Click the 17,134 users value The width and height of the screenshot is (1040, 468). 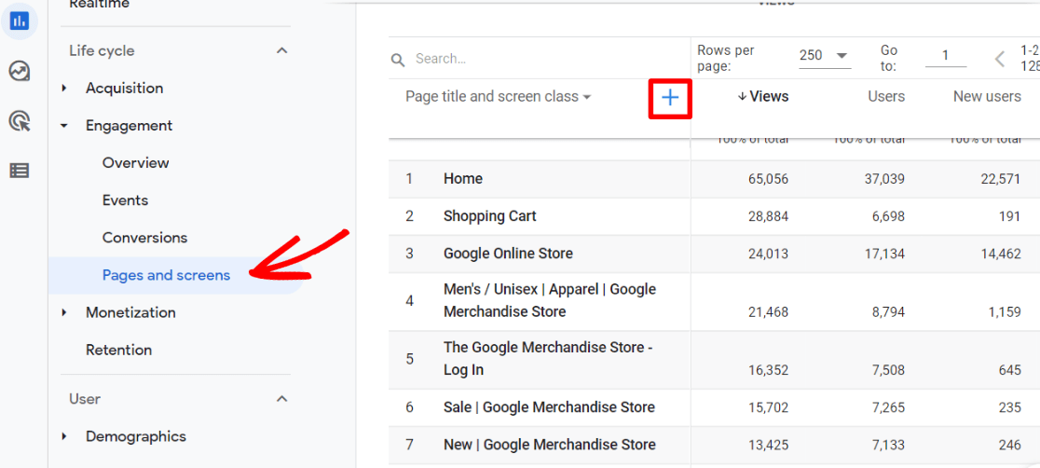(883, 254)
